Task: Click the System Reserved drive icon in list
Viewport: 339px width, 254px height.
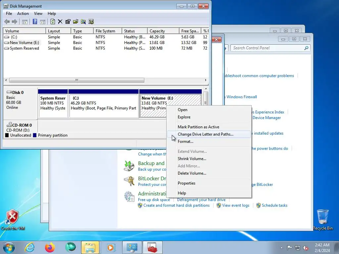Action: point(7,48)
